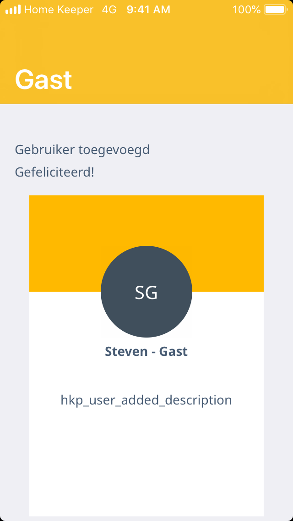Tap white card area left of avatar

64,316
